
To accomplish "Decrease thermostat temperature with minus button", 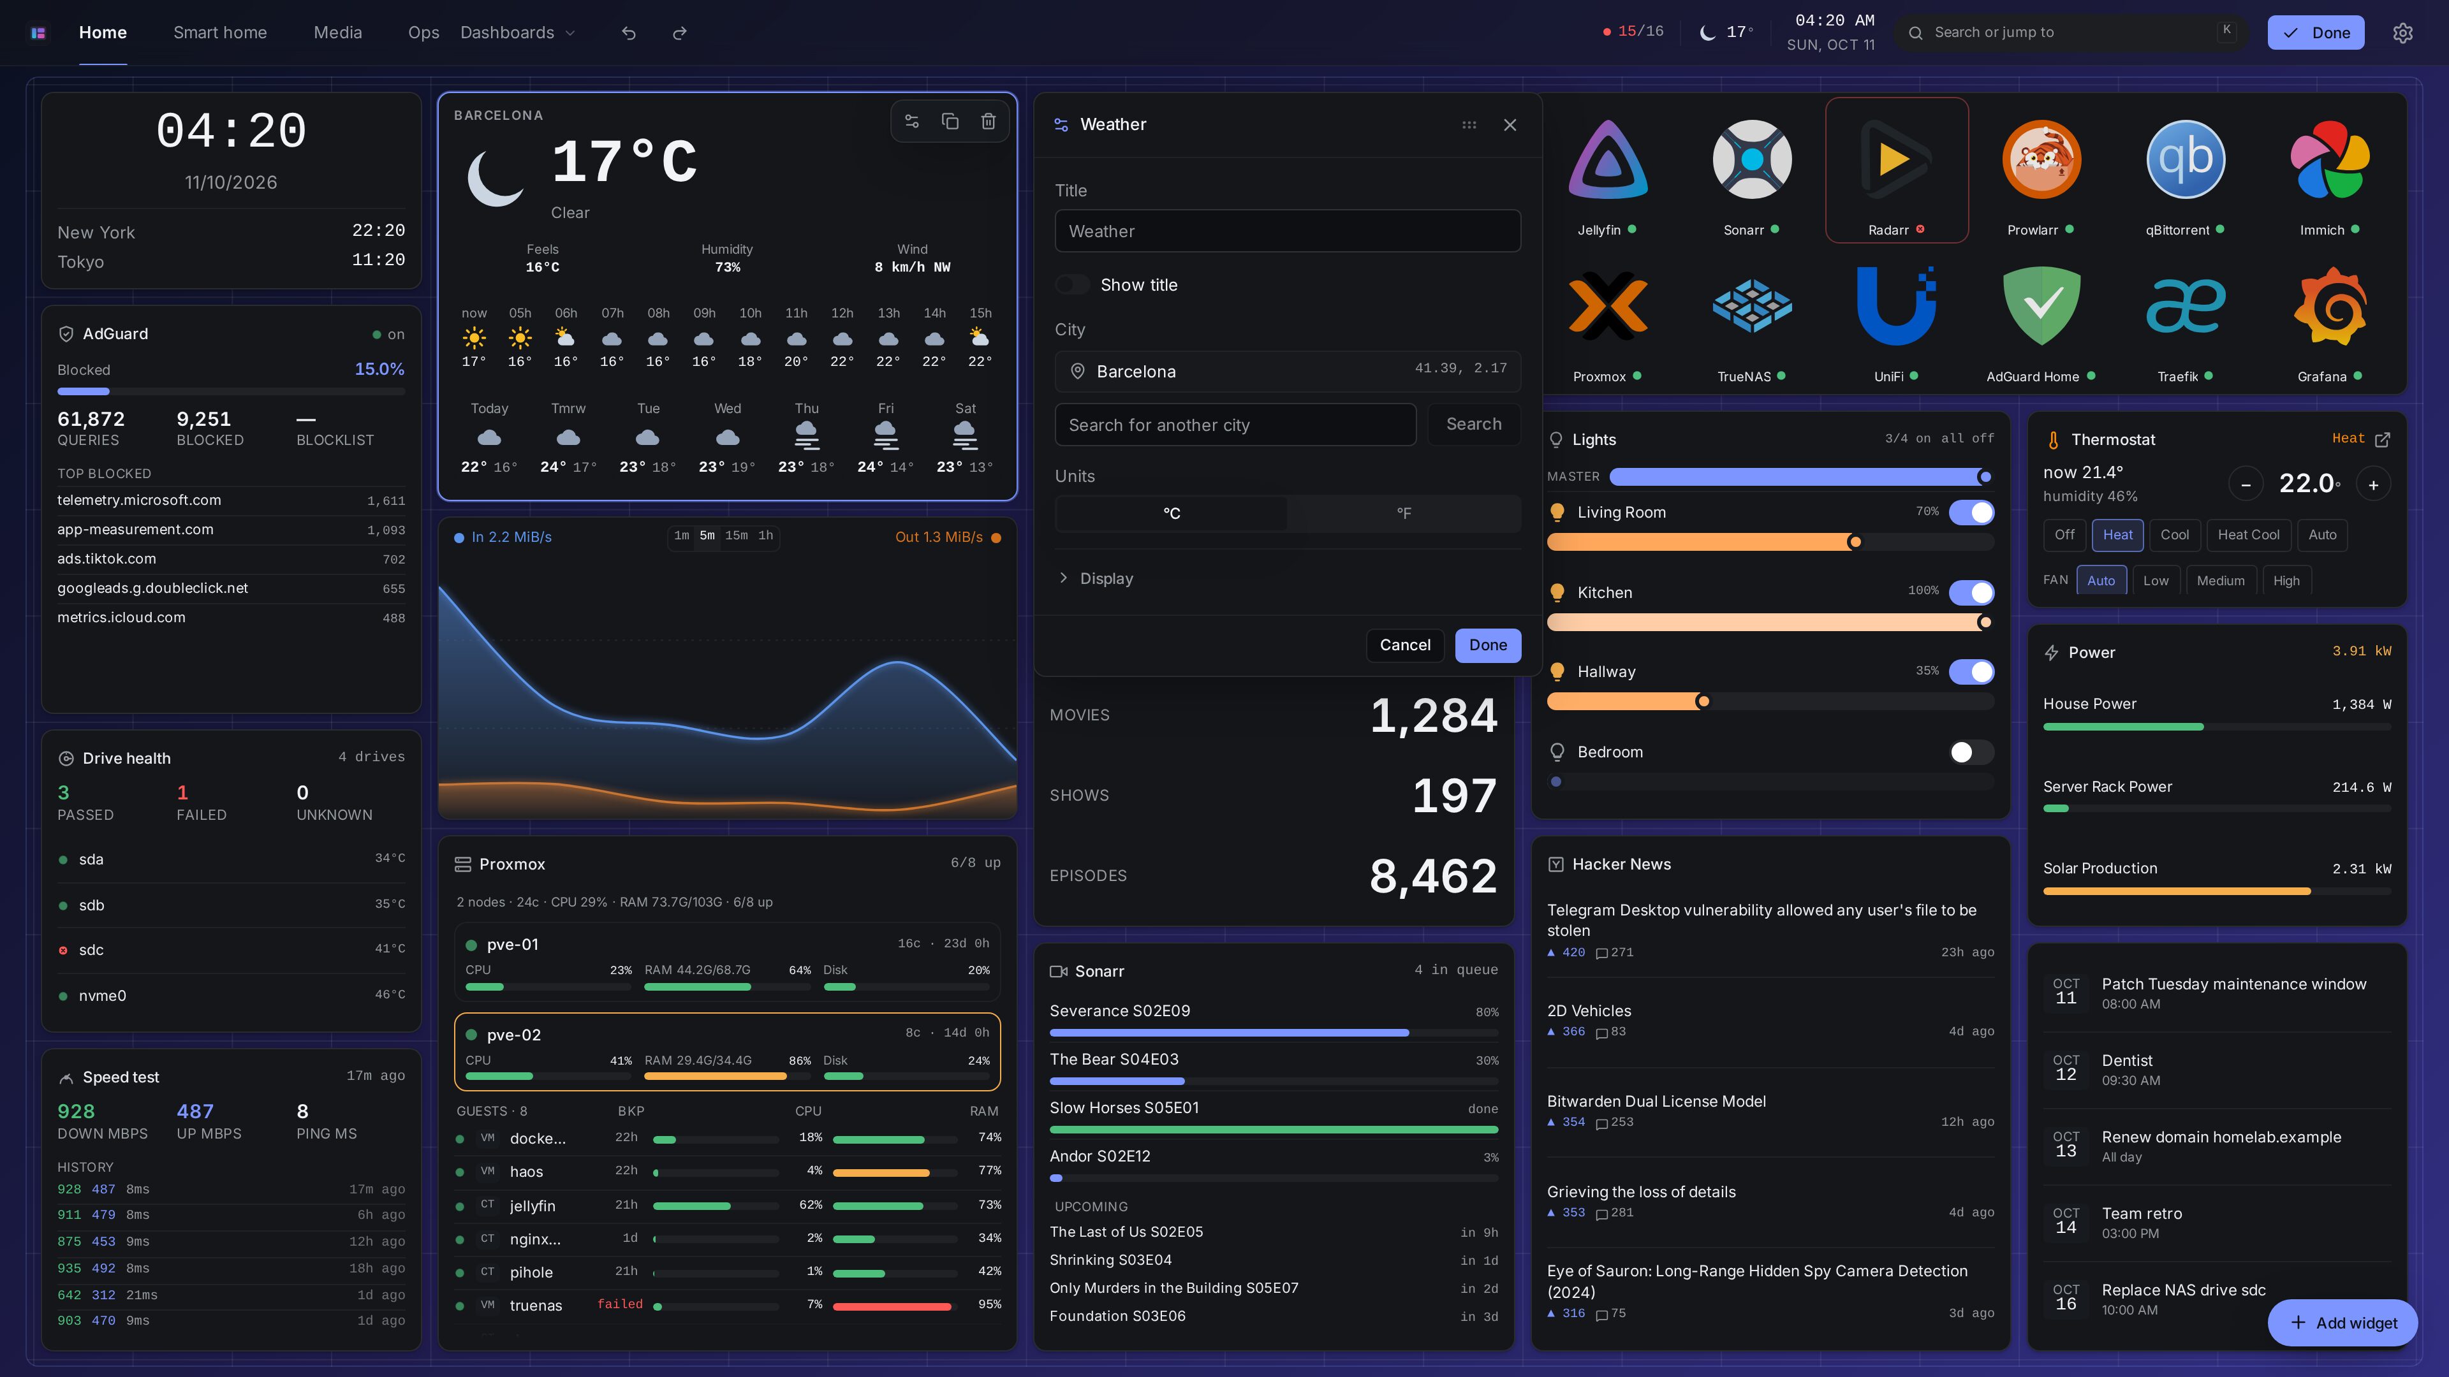I will coord(2246,484).
